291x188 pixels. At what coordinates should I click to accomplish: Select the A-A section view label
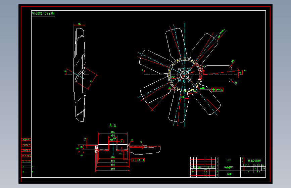point(113,126)
